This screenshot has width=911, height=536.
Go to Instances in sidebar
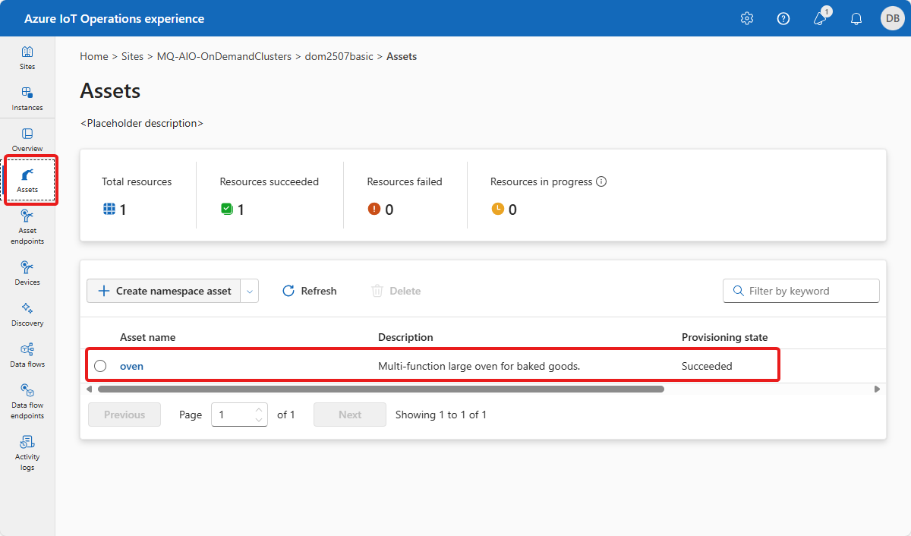[27, 99]
